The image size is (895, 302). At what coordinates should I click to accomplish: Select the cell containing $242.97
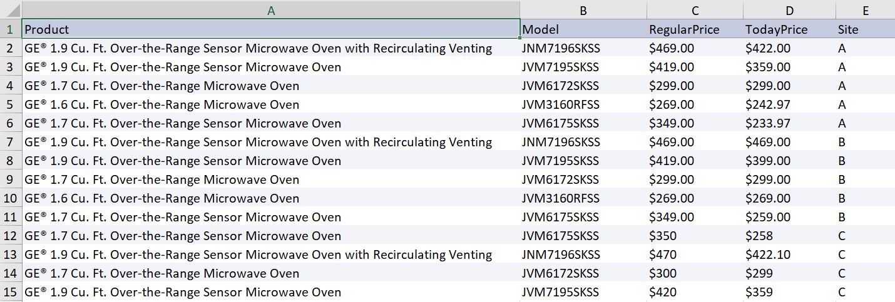(789, 104)
